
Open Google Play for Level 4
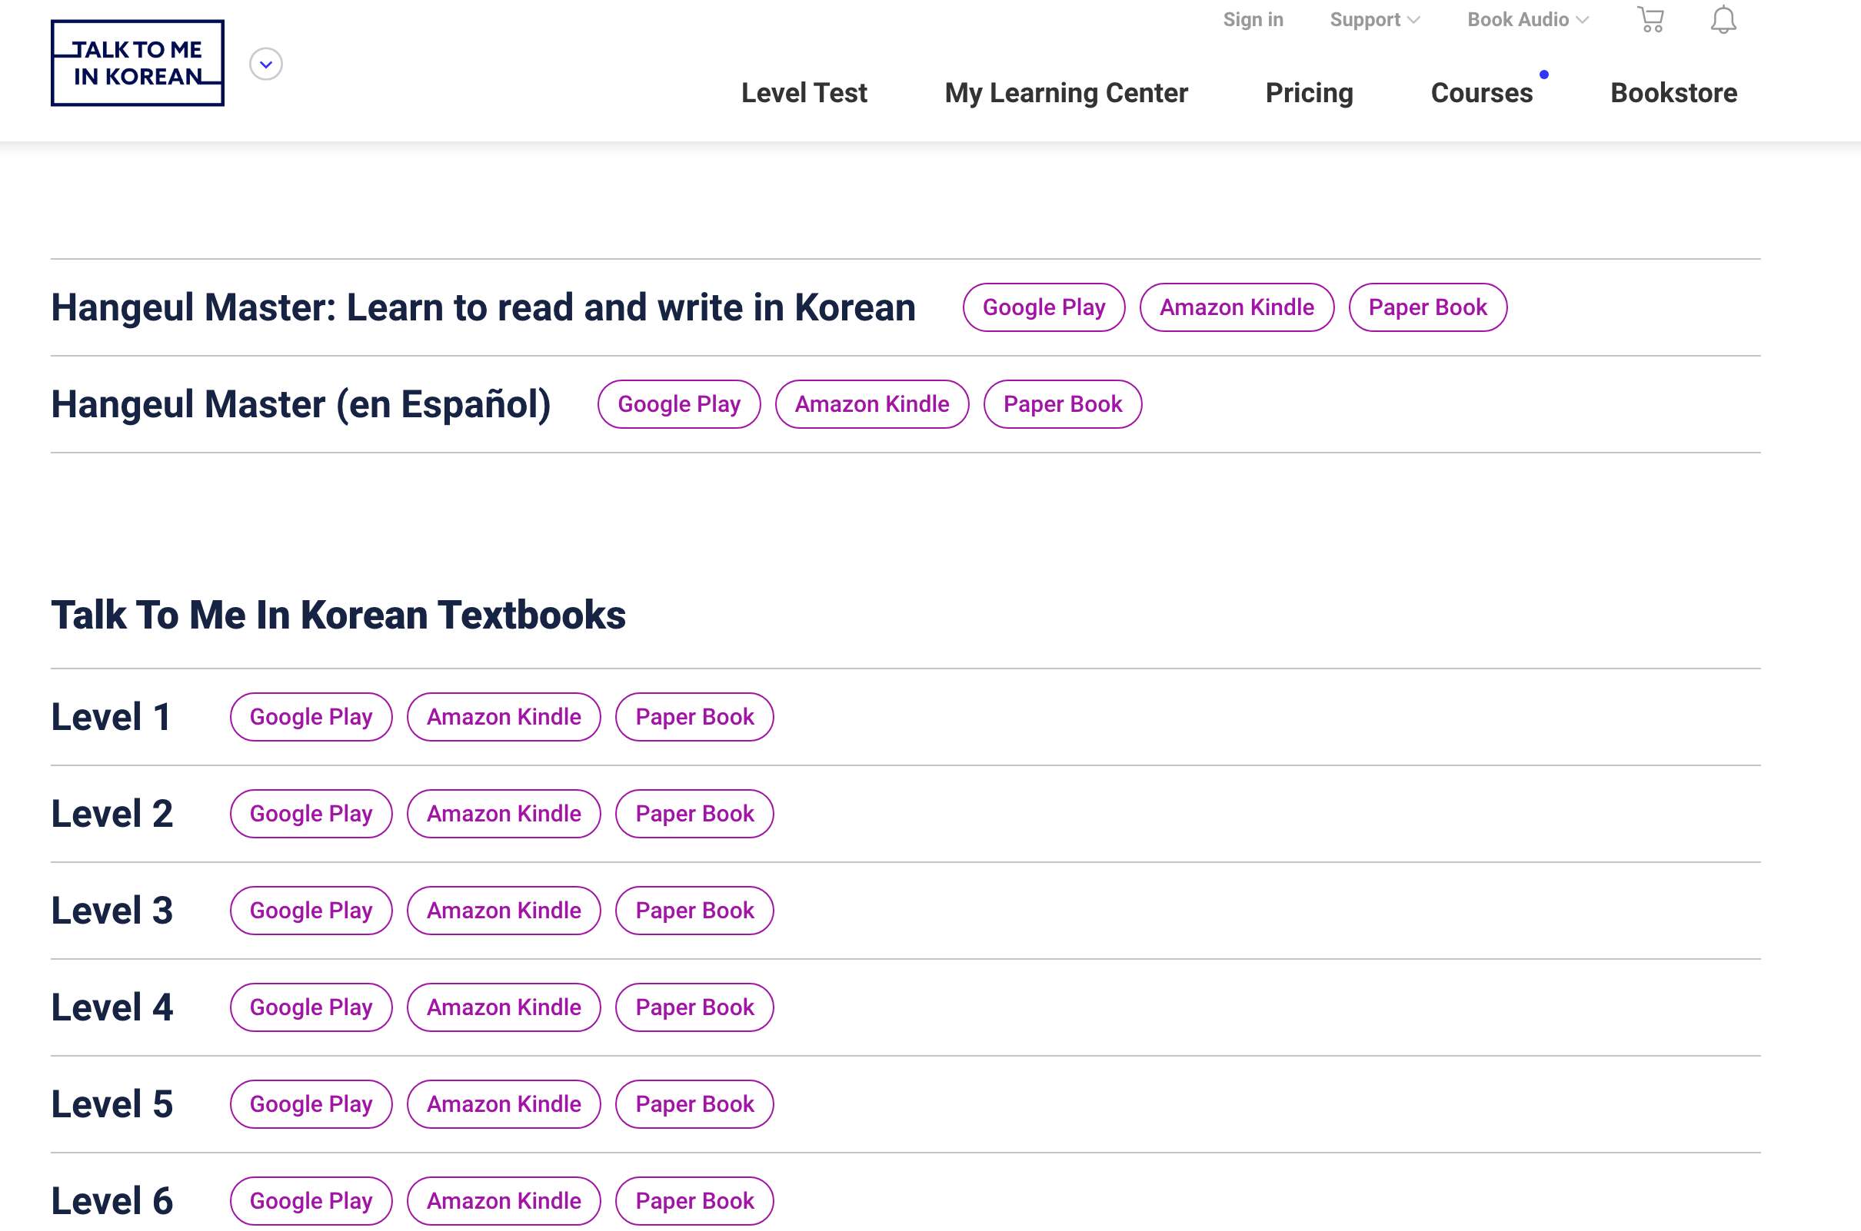pyautogui.click(x=311, y=1007)
